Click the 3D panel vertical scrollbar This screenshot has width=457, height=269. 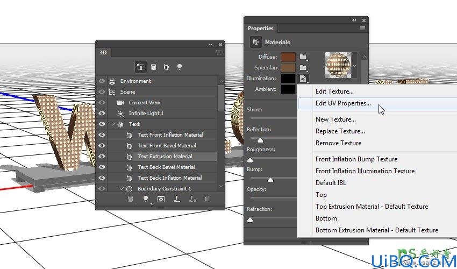coord(221,98)
